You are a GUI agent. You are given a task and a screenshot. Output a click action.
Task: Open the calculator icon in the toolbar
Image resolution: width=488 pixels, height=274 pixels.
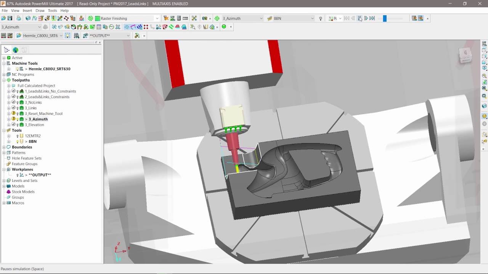click(179, 18)
